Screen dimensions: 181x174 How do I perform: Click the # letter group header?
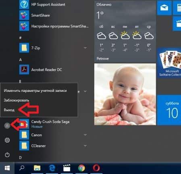(x=20, y=38)
